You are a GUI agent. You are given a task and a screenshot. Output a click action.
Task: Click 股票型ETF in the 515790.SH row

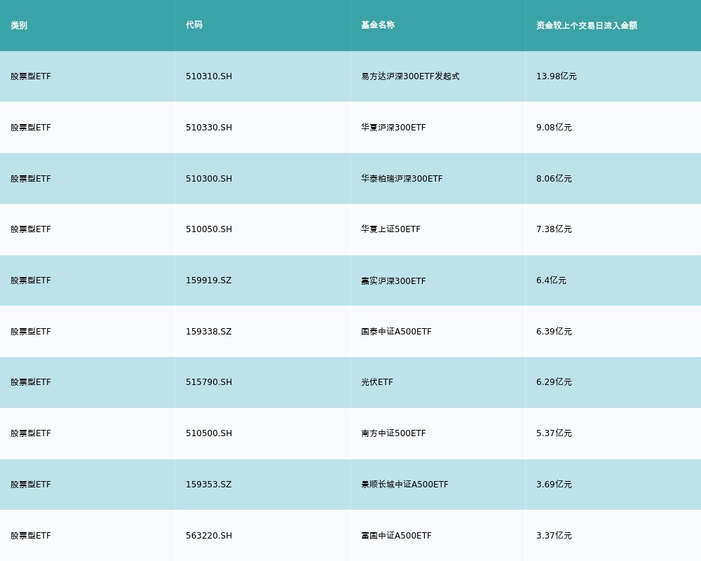coord(31,382)
